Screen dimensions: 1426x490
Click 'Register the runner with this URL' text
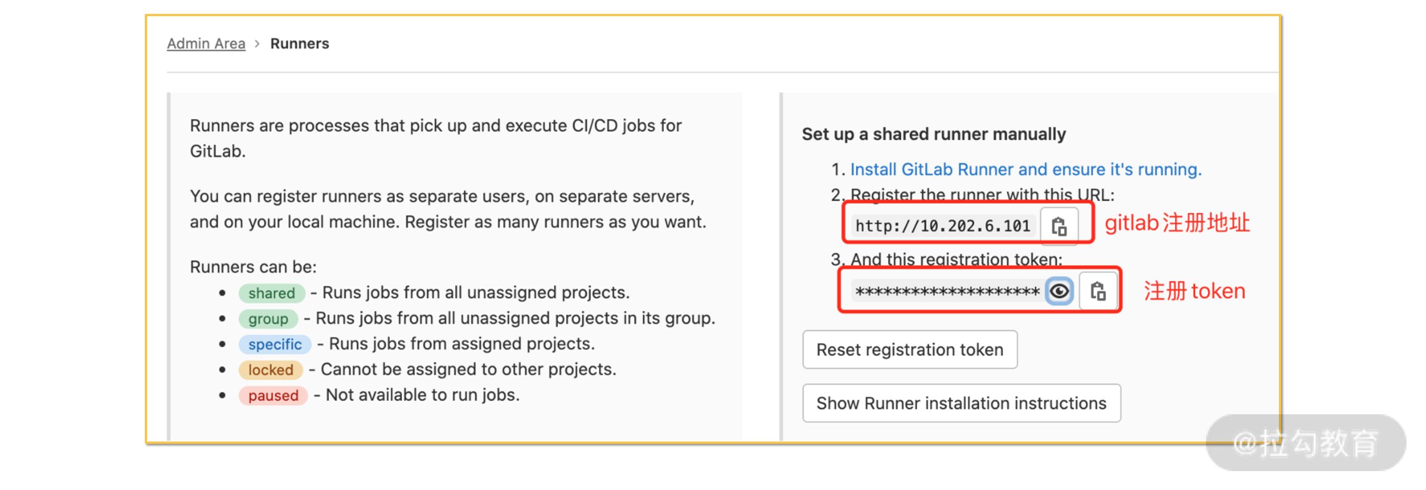click(982, 195)
